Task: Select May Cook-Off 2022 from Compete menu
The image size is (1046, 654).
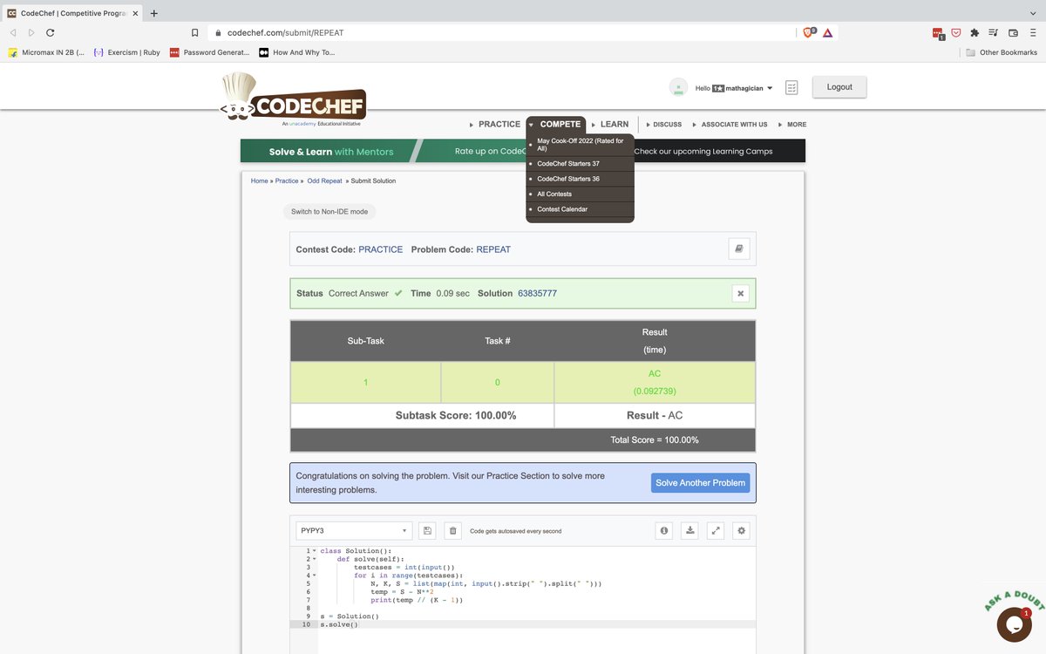Action: 580,145
